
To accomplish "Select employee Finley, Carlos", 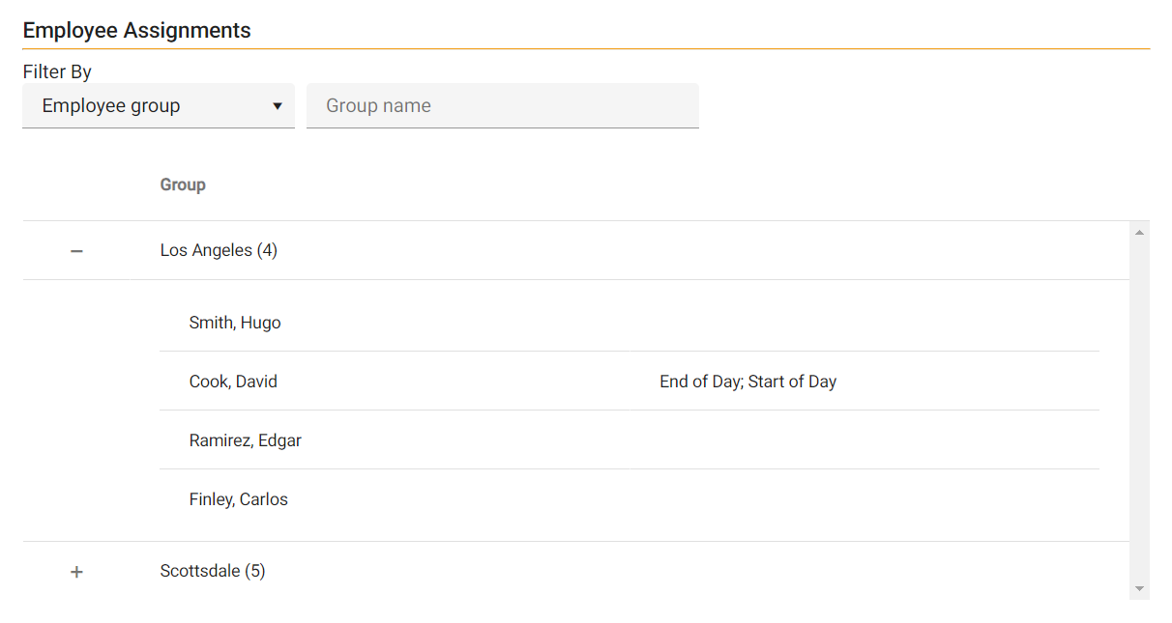I will [x=239, y=499].
